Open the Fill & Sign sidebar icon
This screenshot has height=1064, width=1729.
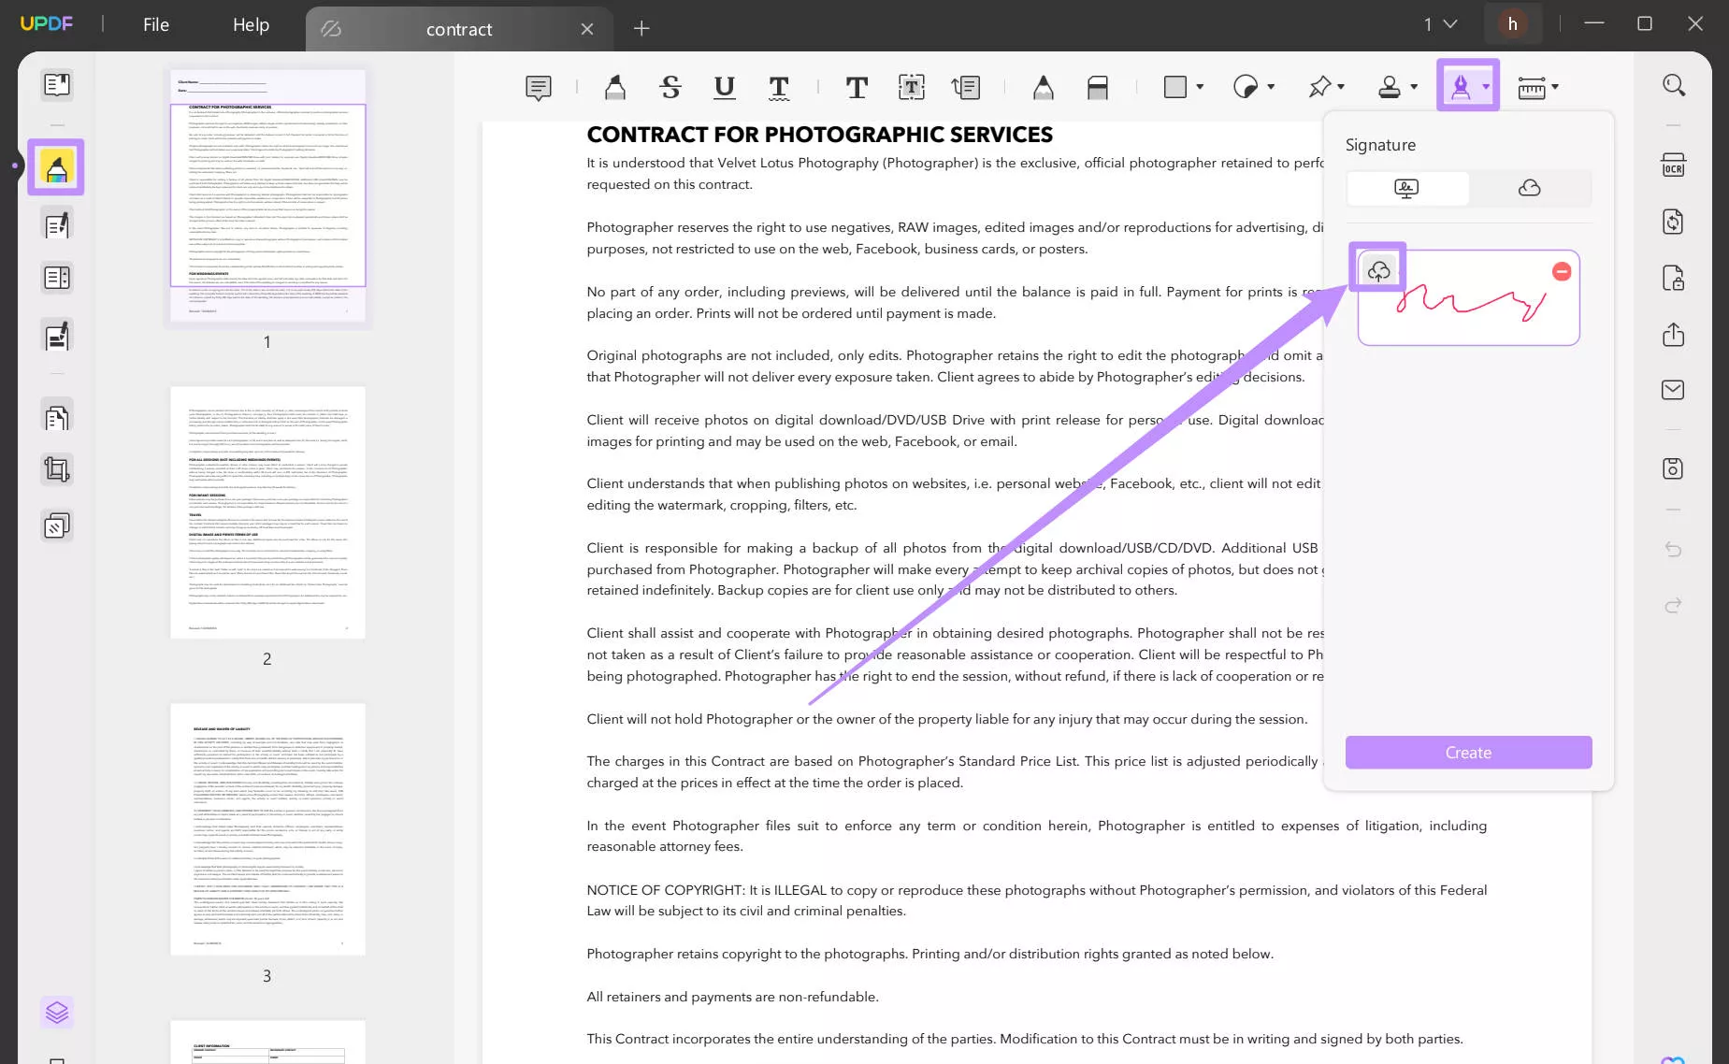[x=57, y=335]
